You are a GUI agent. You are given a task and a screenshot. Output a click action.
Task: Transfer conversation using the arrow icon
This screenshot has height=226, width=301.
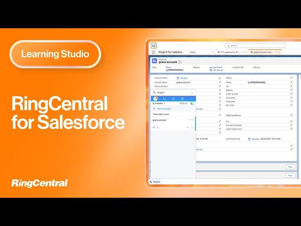click(188, 128)
